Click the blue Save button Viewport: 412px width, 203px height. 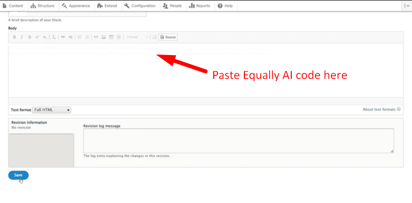pyautogui.click(x=18, y=175)
